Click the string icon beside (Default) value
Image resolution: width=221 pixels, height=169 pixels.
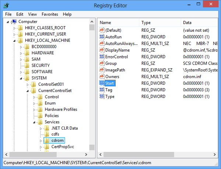[x=102, y=30]
